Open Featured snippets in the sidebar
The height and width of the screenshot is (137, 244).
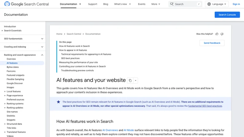point(16,75)
